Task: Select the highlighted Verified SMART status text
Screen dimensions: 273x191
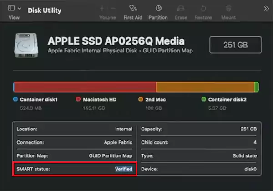Action: pyautogui.click(x=124, y=169)
